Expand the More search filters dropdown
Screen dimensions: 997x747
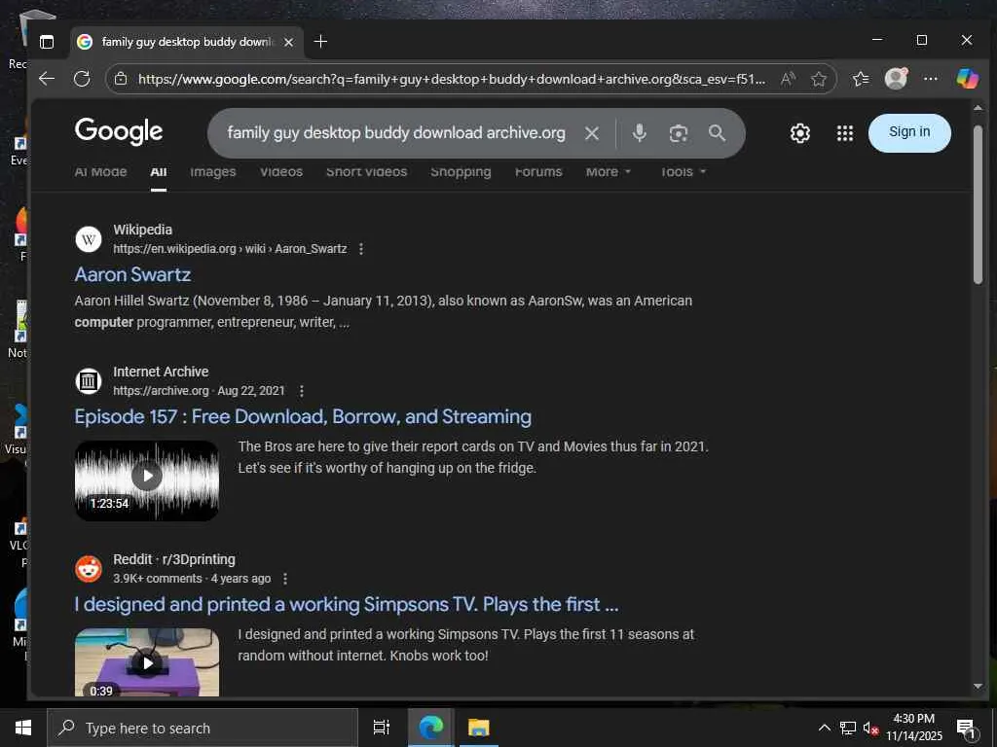(x=609, y=171)
